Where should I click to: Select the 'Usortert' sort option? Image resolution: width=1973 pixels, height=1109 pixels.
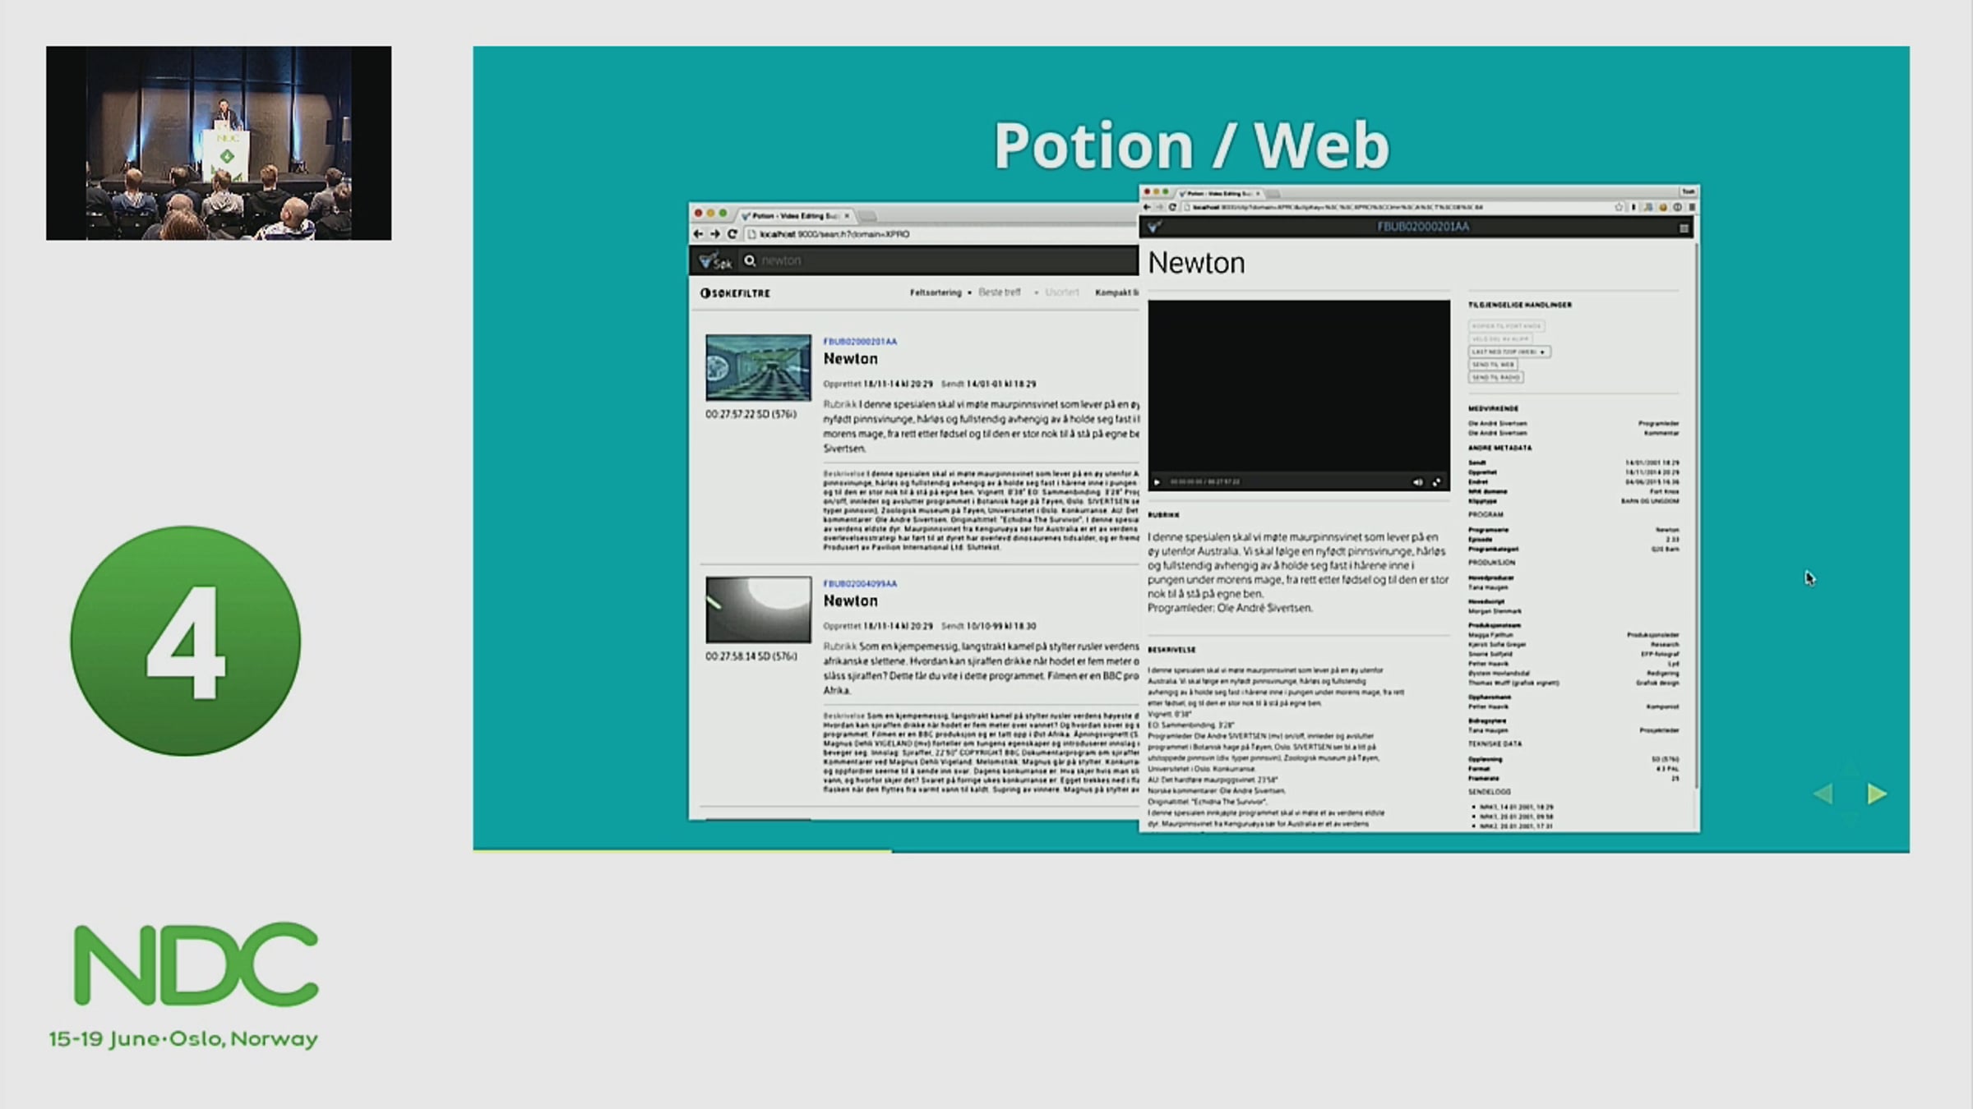point(1062,292)
